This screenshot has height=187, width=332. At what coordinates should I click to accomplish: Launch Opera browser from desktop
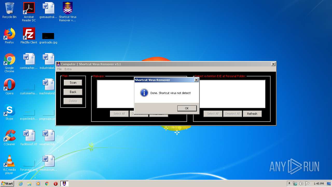(9, 87)
